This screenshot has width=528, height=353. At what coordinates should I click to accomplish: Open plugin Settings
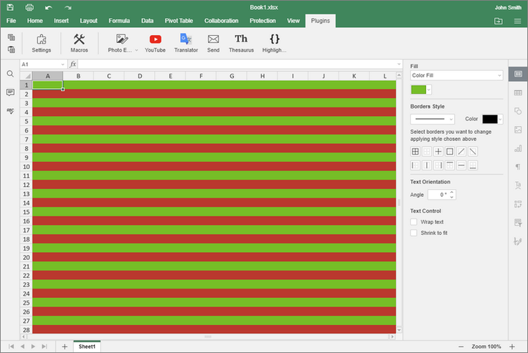pyautogui.click(x=42, y=44)
